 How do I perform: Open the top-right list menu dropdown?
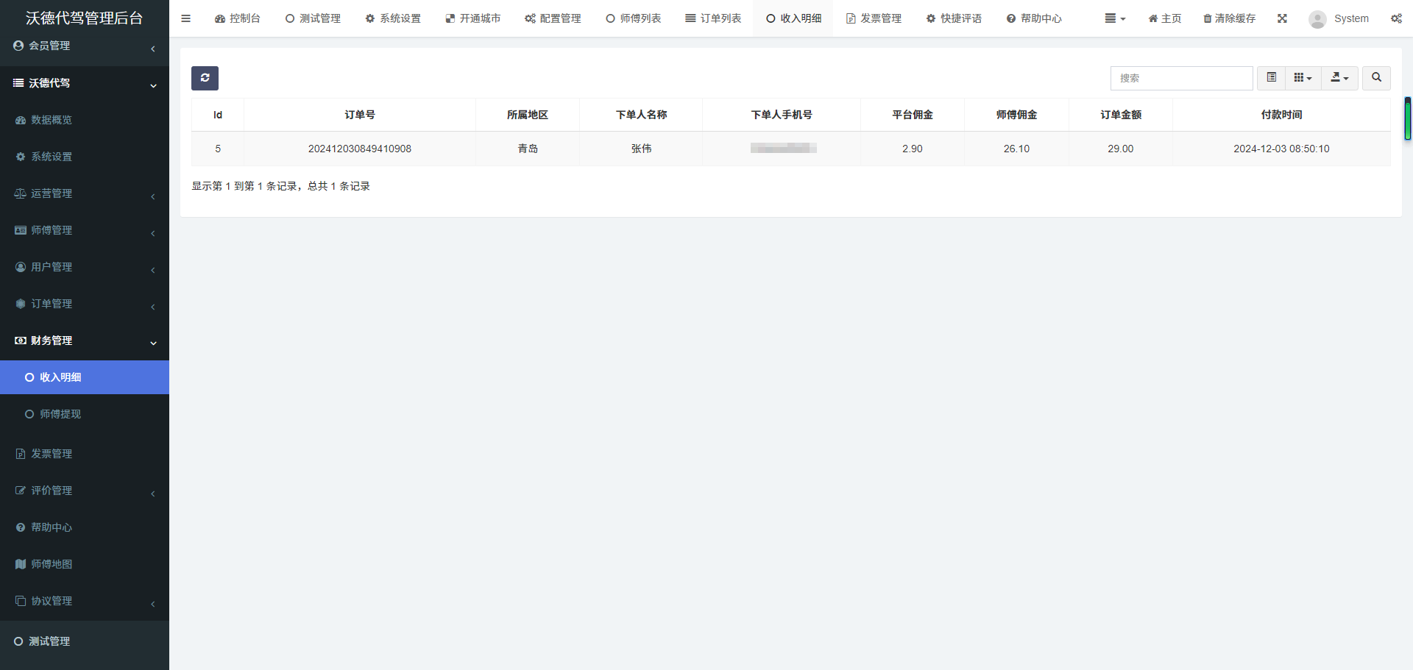(x=1115, y=18)
